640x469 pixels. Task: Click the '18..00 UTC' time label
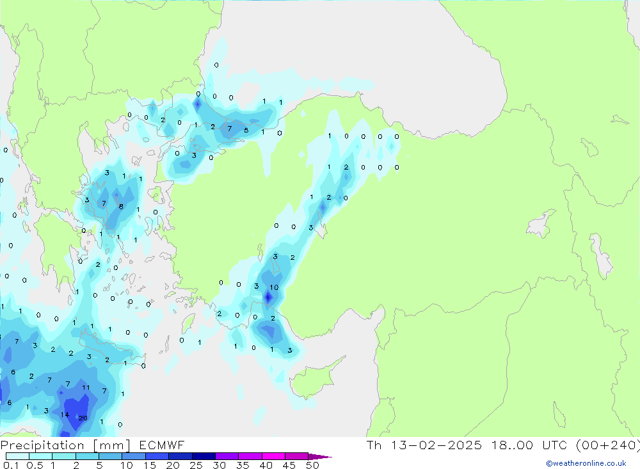tap(529, 445)
